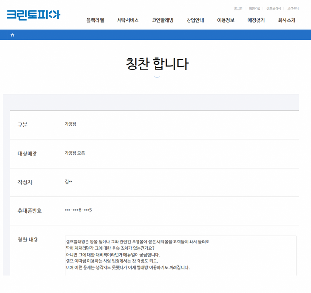
Task: Open the 세탁서비스 menu
Action: point(128,20)
